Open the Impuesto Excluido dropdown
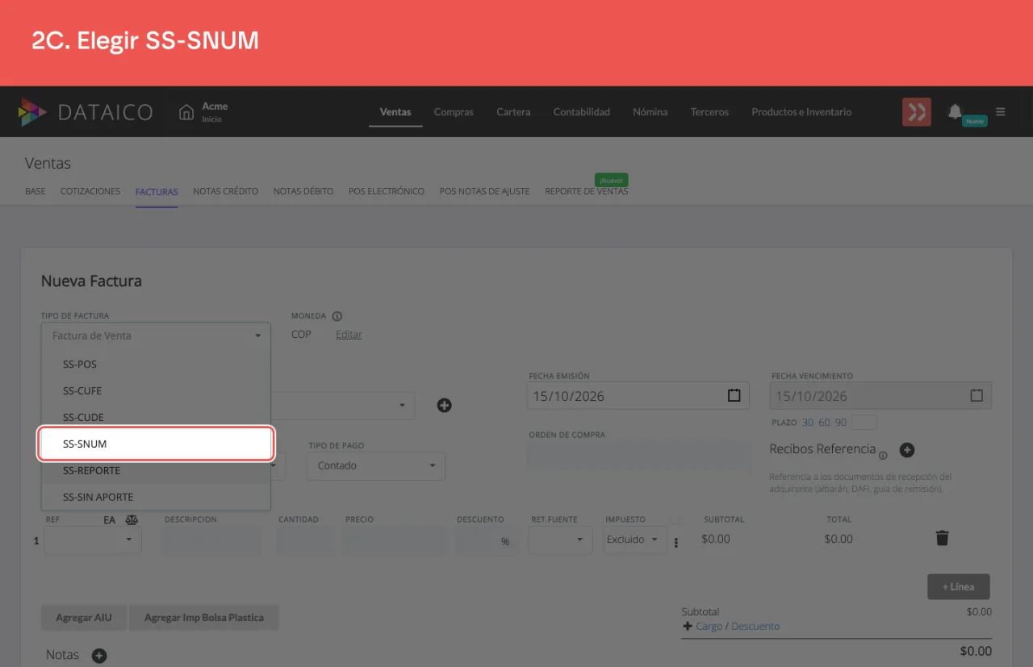 coord(635,540)
